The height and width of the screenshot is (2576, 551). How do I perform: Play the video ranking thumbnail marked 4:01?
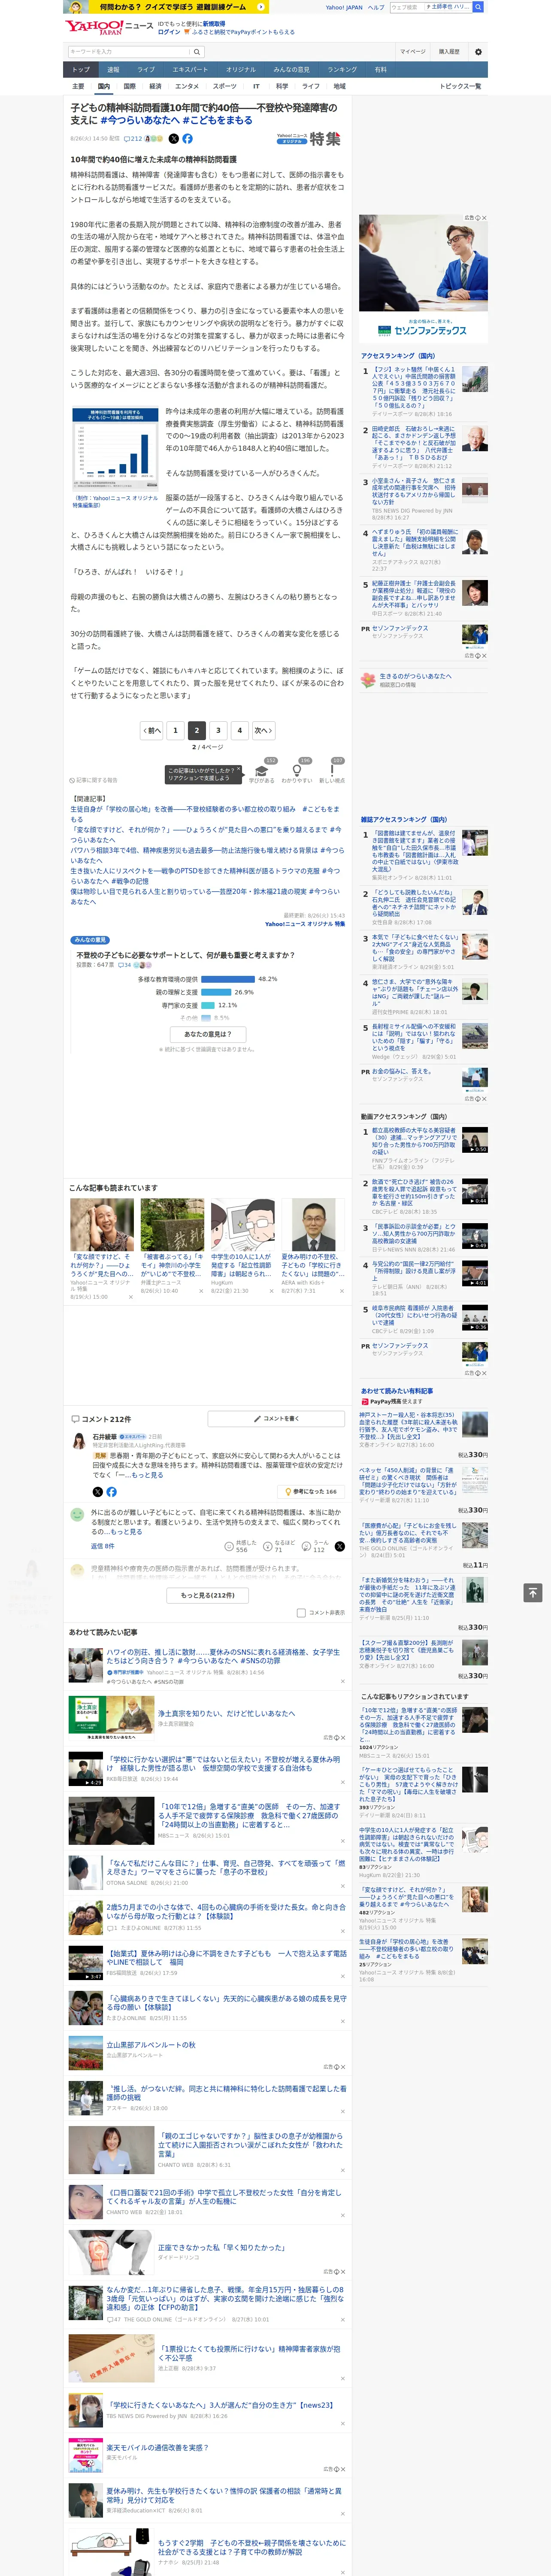(475, 1273)
